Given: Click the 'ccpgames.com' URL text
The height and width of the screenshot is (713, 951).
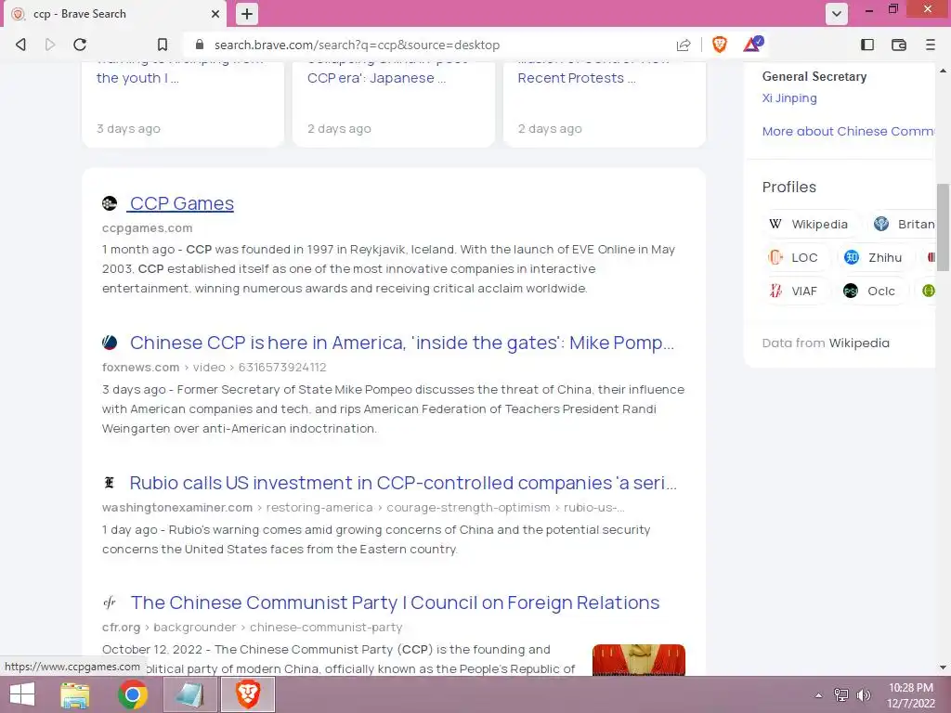Looking at the screenshot, I should point(148,228).
